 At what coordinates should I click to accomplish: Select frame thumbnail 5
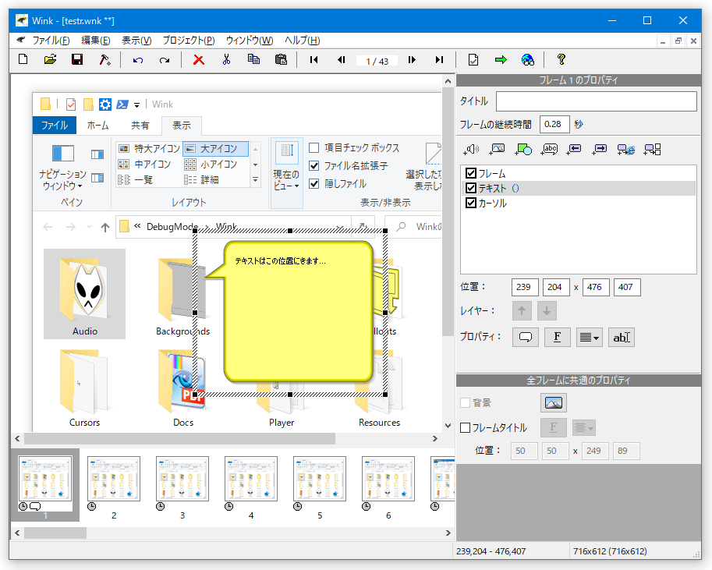320,479
